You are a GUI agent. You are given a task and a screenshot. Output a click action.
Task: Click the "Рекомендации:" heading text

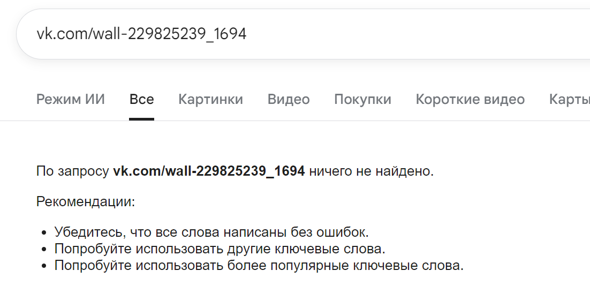pyautogui.click(x=86, y=202)
